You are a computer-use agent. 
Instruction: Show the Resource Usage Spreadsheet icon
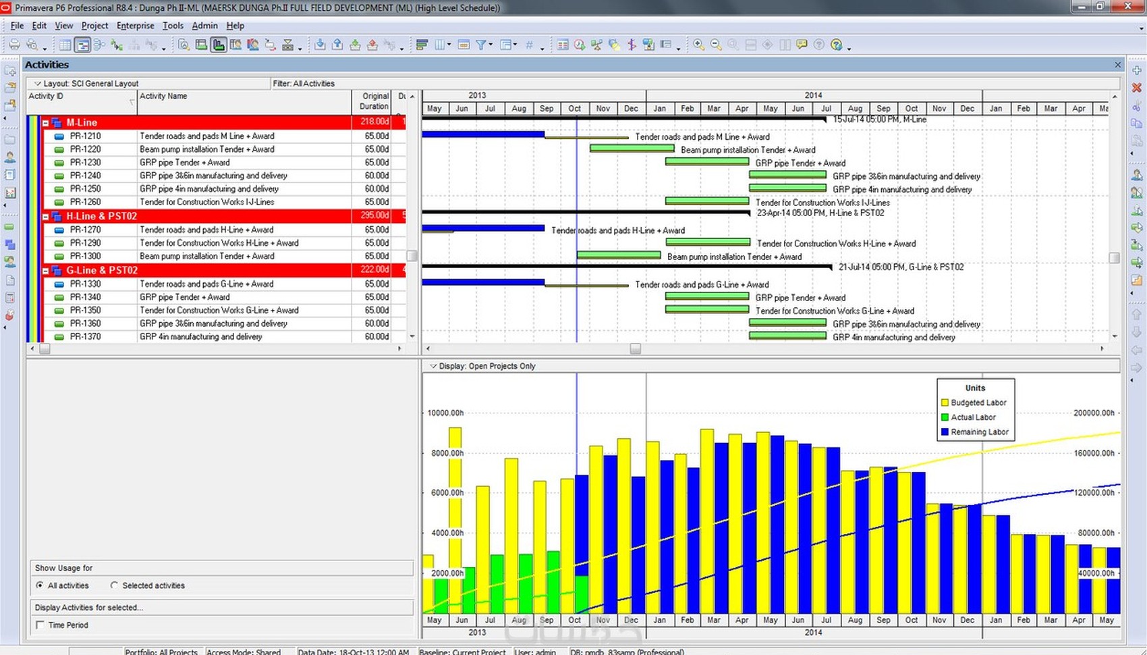[x=235, y=45]
